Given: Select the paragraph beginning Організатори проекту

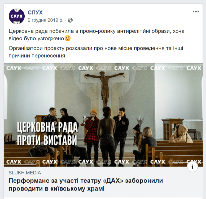Looking at the screenshot, I should 96,52.
